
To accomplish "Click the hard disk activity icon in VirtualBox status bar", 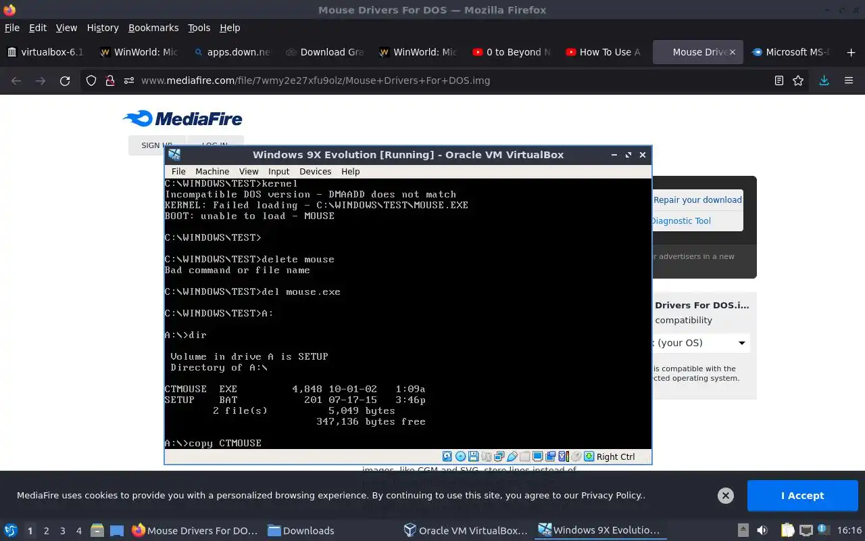I will click(x=447, y=456).
